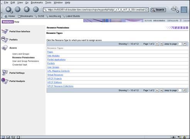Click the Portal User Interface icon in the sidebar
The height and width of the screenshot is (139, 190).
pyautogui.click(x=5, y=32)
